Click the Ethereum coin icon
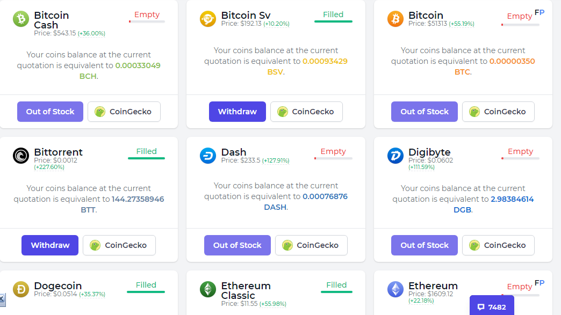 pos(395,289)
